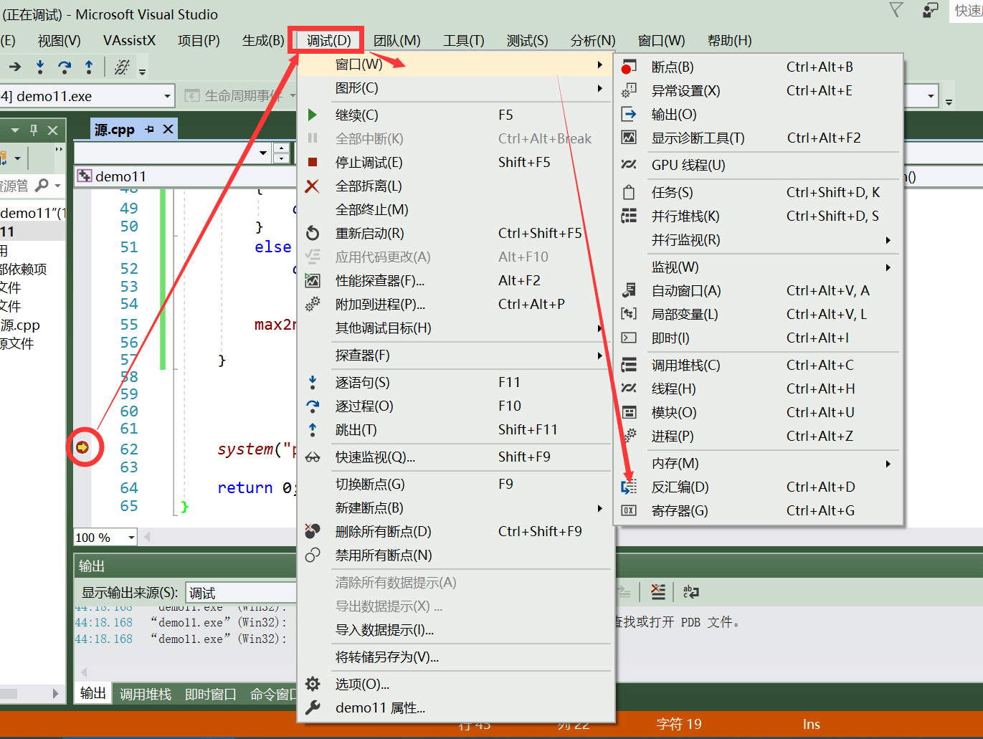This screenshot has width=983, height=739.
Task: Click Step Into arrow in debug toolbar
Action: pos(40,67)
